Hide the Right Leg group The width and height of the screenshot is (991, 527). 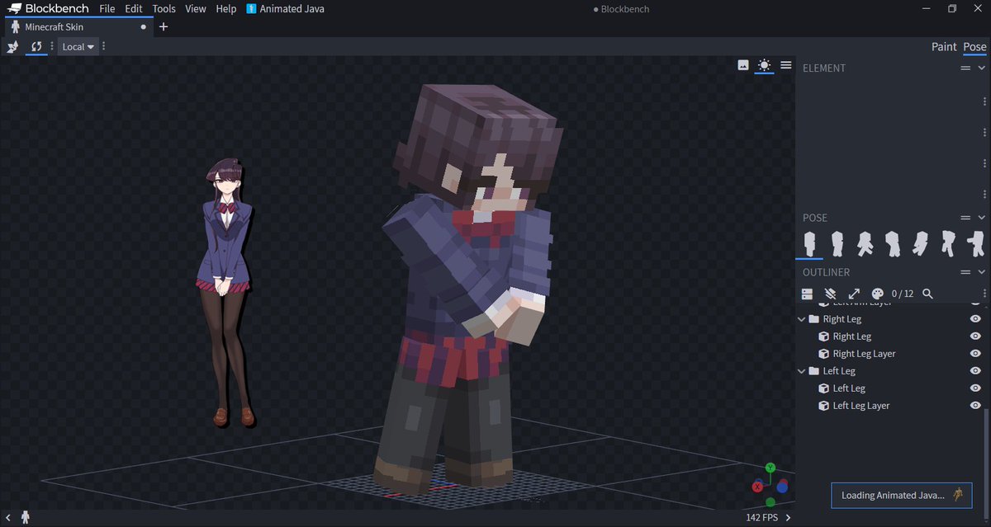975,319
